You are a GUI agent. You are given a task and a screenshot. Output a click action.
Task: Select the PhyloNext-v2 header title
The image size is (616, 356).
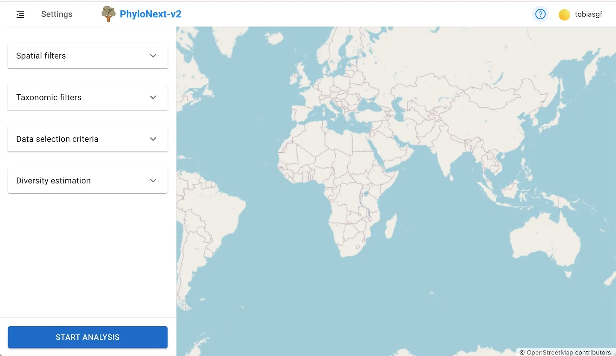150,14
